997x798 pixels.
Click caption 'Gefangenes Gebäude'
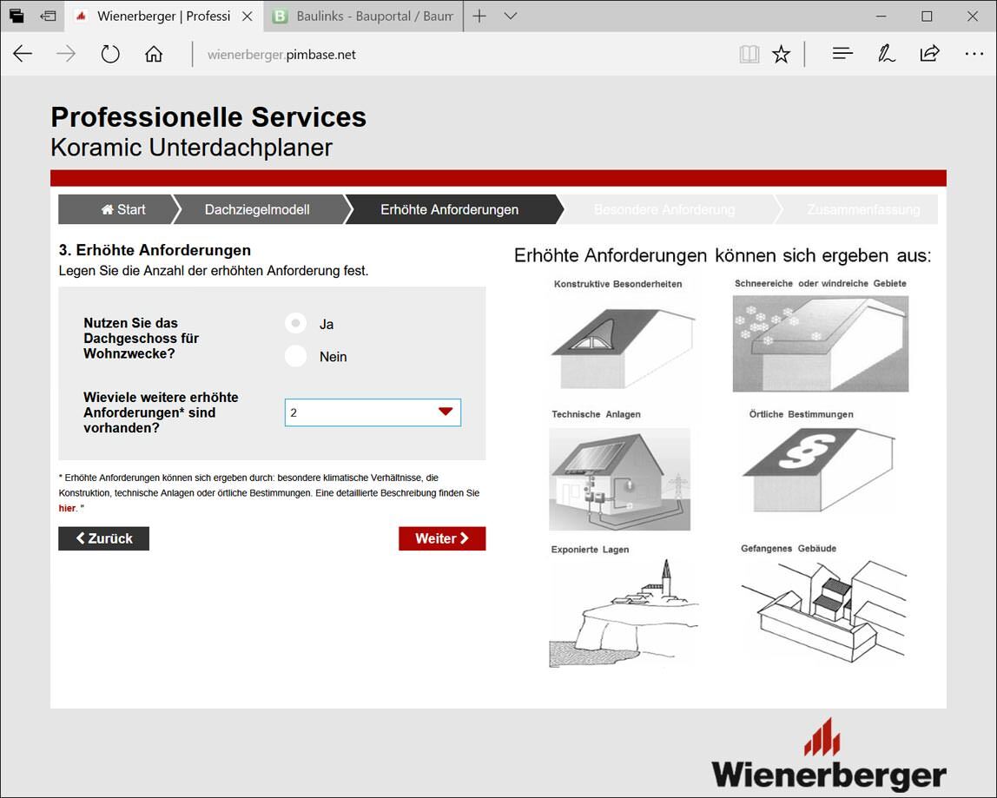pyautogui.click(x=789, y=548)
